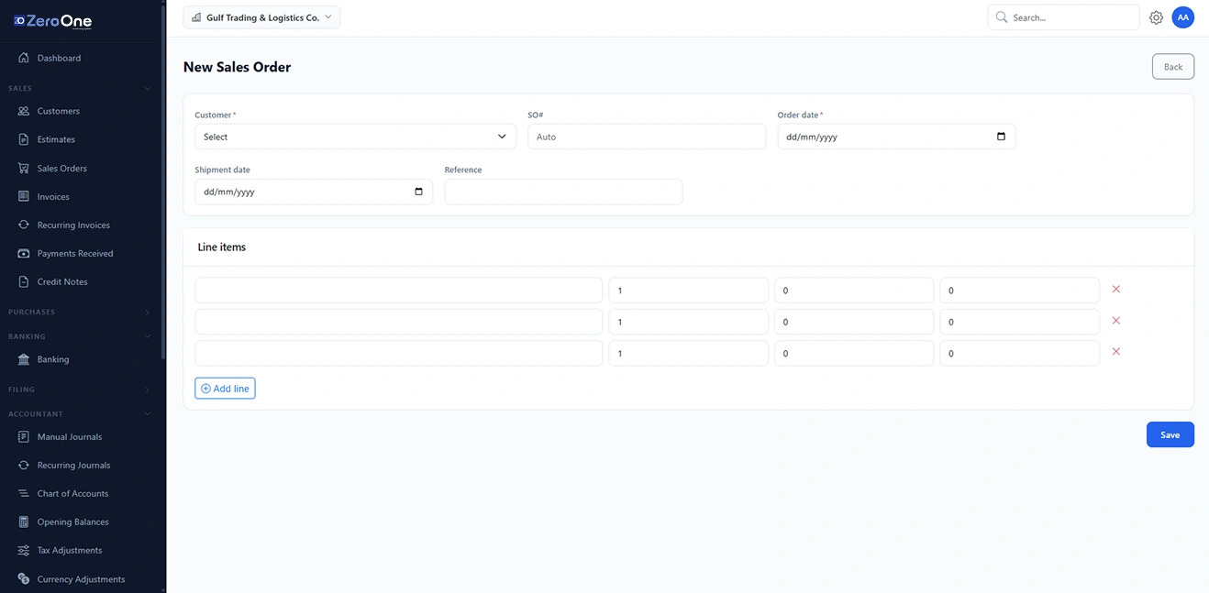Viewport: 1209px width, 593px height.
Task: Collapse the SALES sidebar section
Action: point(148,89)
